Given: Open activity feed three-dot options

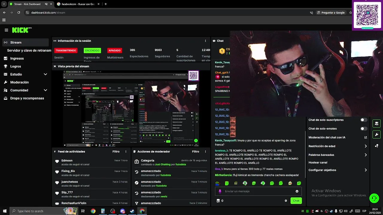Looking at the screenshot, I should tap(126, 152).
